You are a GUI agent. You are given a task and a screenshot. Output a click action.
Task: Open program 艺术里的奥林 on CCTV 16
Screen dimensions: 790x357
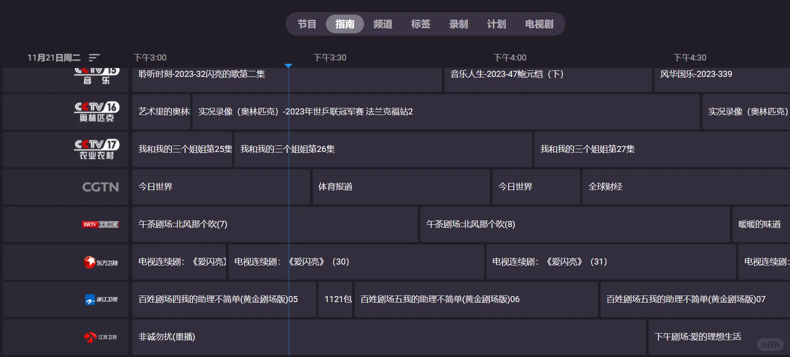[161, 112]
